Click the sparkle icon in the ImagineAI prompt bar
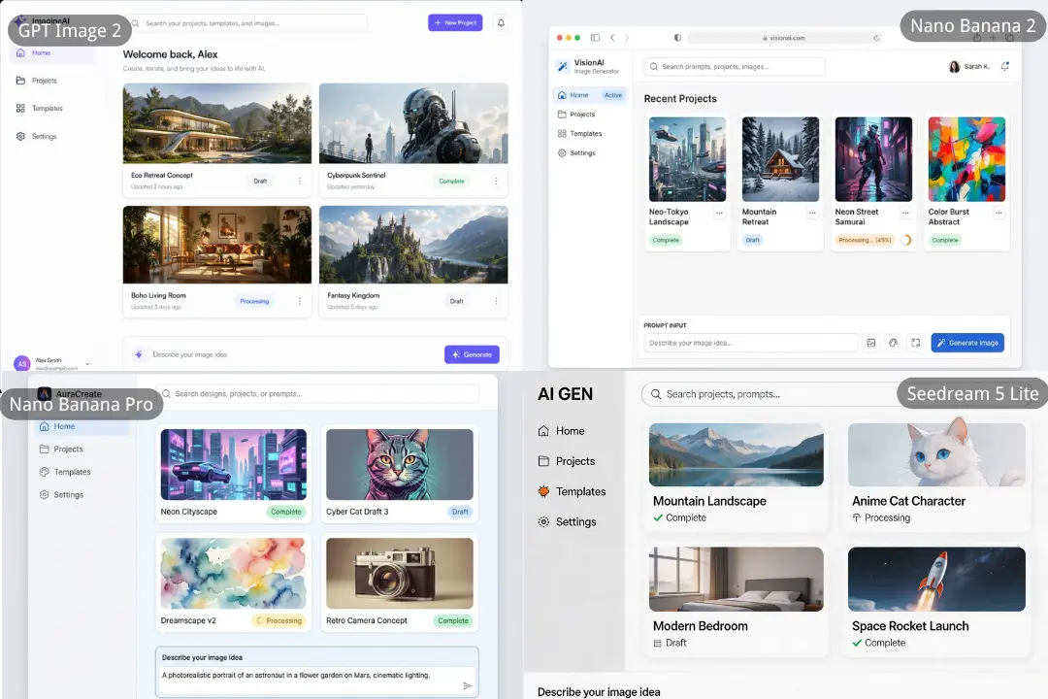This screenshot has width=1048, height=699. (x=139, y=354)
